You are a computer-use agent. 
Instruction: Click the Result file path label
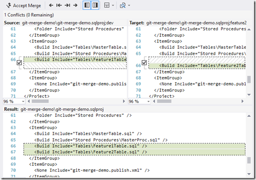tap(62, 109)
